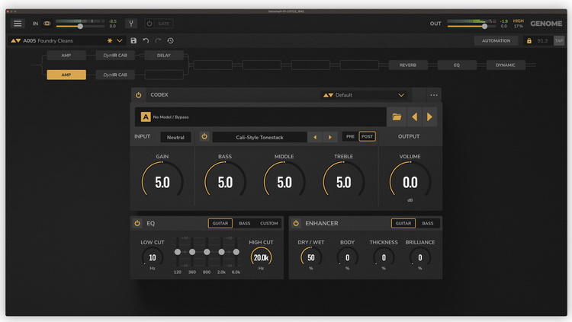572x322 pixels.
Task: Load the next amp model
Action: [x=429, y=117]
